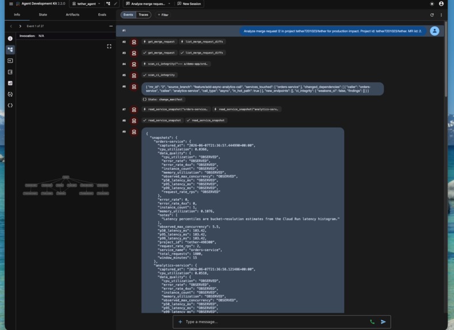Open read_service_snapshot orders-service call chip
The height and width of the screenshot is (330, 454).
click(x=176, y=109)
